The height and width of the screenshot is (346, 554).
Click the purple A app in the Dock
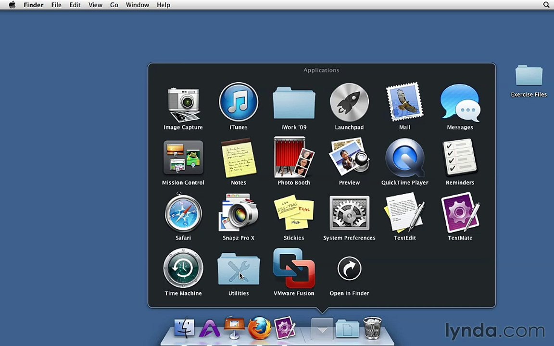(210, 328)
